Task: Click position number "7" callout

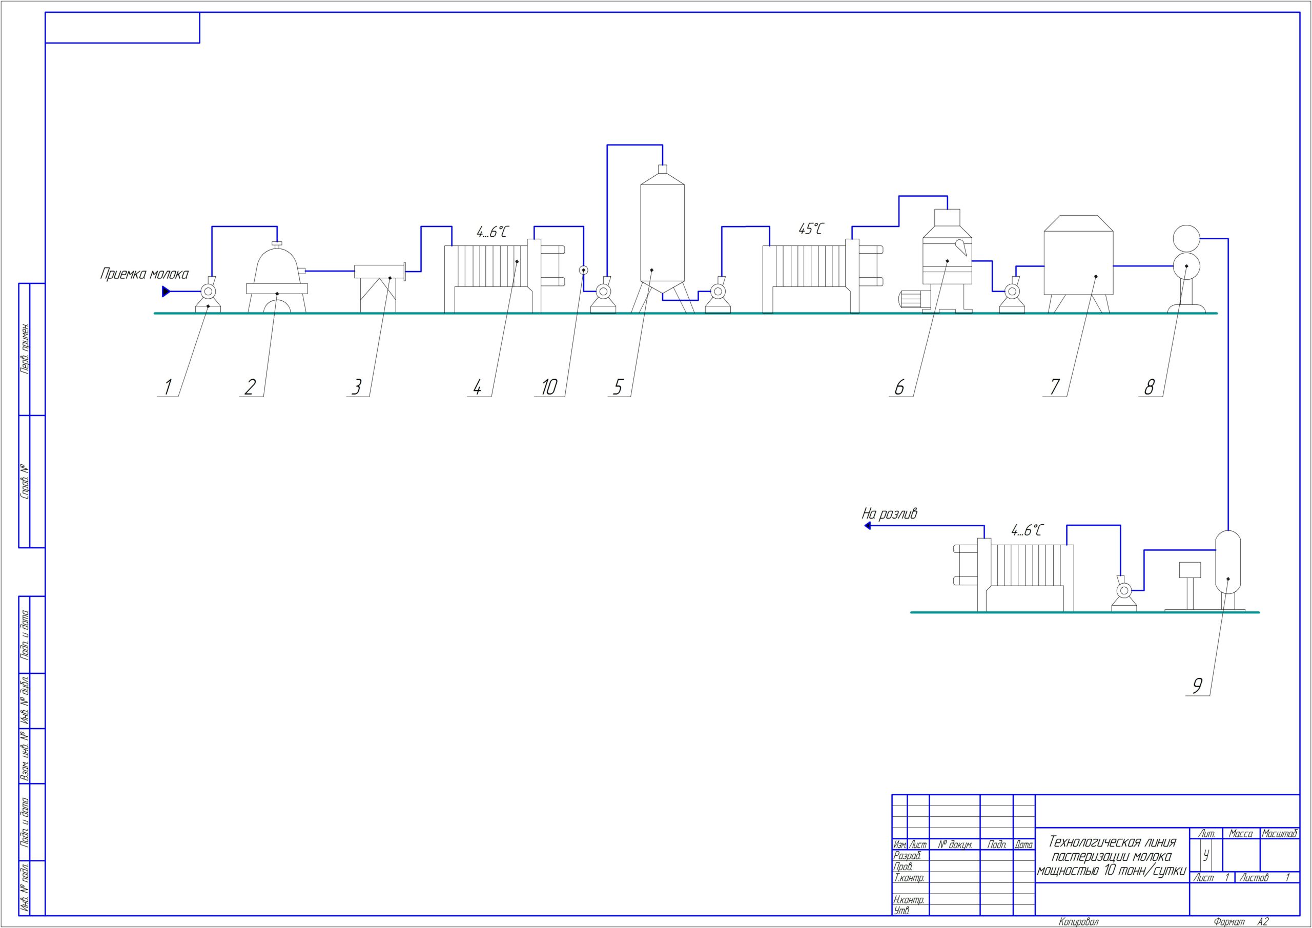Action: click(x=1054, y=387)
